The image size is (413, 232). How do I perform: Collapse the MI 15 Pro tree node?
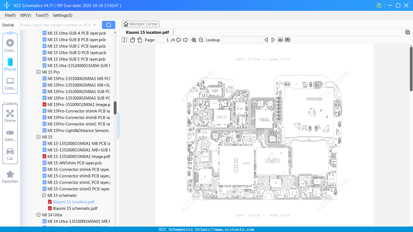click(38, 72)
